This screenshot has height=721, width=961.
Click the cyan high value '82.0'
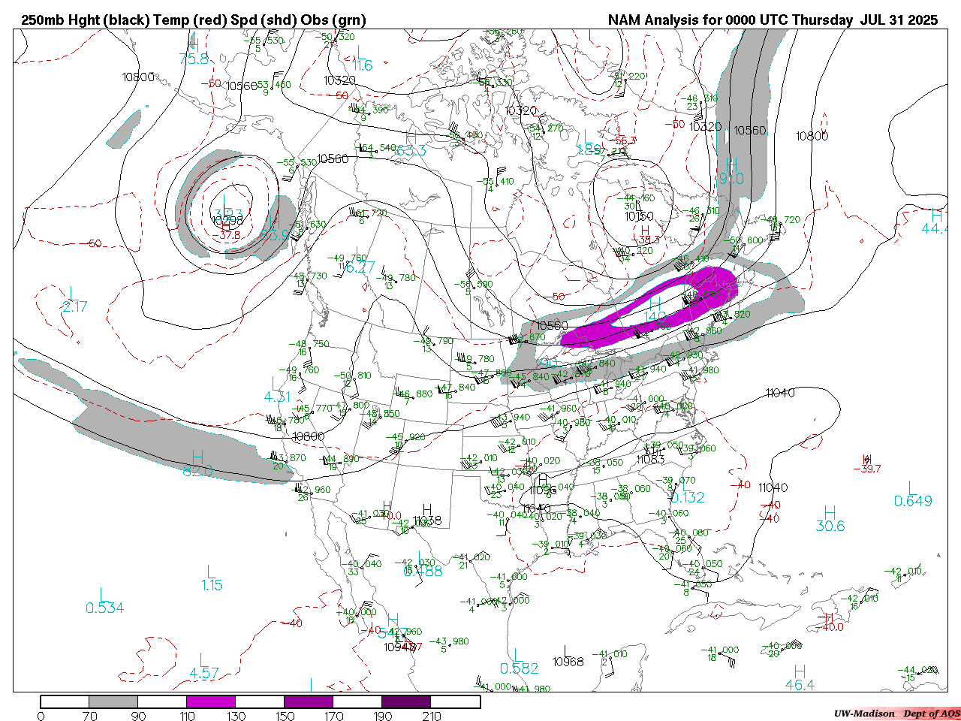[197, 472]
